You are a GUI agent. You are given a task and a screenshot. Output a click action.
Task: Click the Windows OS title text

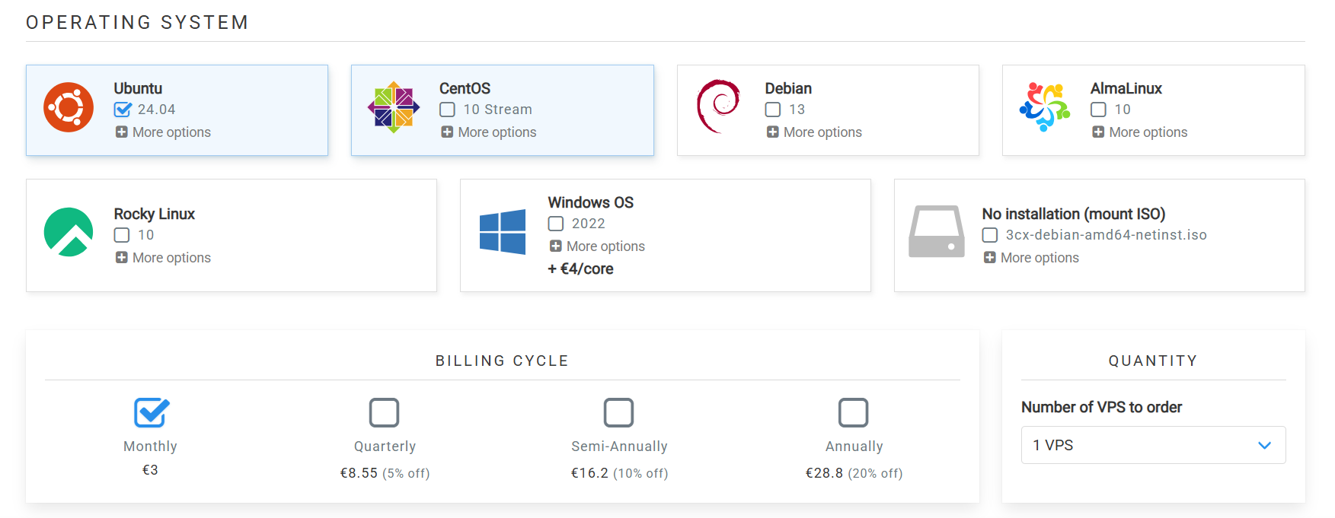[x=591, y=202]
